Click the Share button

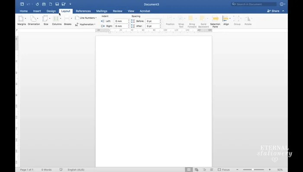(273, 11)
